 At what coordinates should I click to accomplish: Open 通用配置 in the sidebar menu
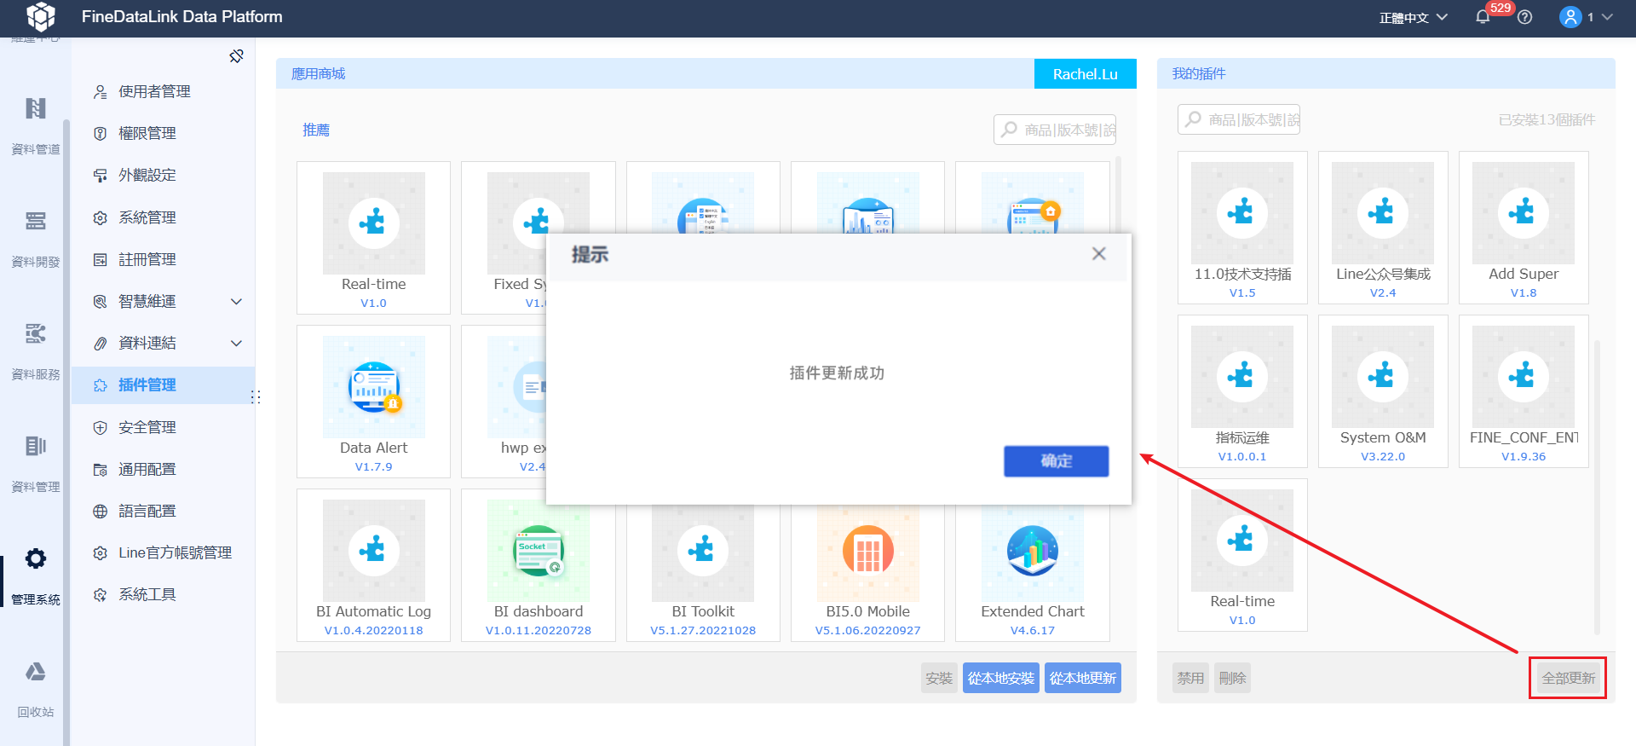[163, 469]
